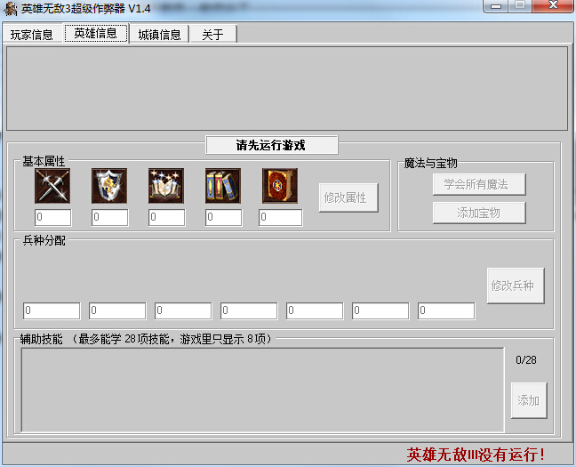The image size is (576, 467).
Task: Click the crossed swords attack icon
Action: click(x=52, y=186)
